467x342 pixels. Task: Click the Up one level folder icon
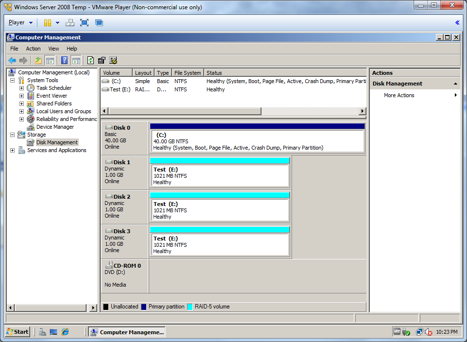pos(38,60)
